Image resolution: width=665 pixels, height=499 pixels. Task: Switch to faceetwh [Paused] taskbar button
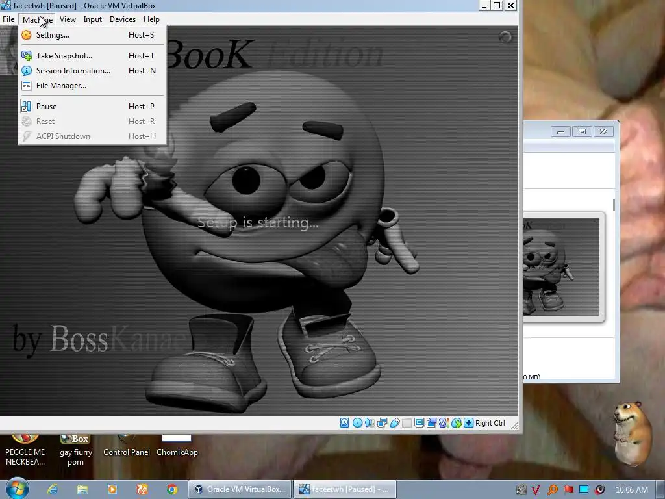point(345,489)
